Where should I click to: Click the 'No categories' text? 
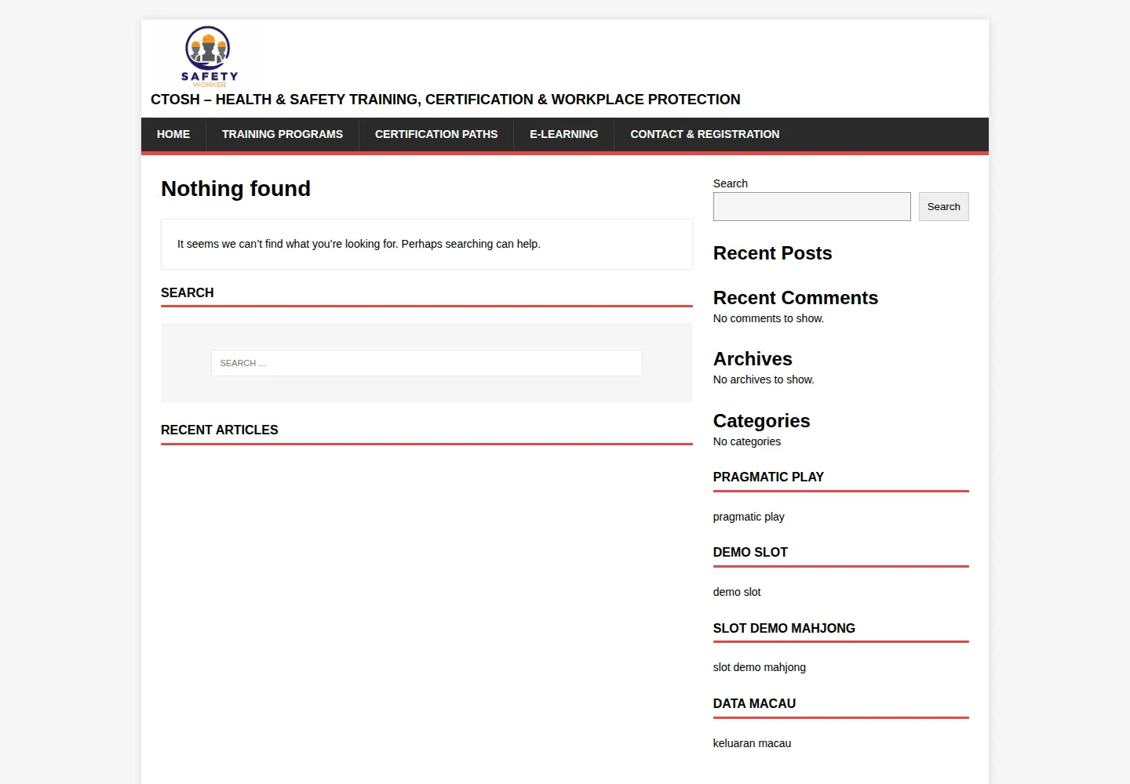(x=747, y=441)
